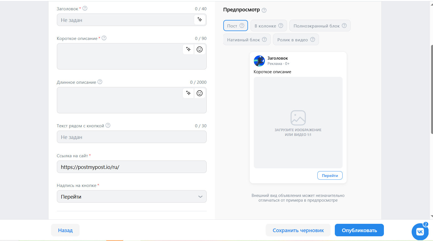The height and width of the screenshot is (241, 433).
Task: Open help icon next to Короткое описание label
Action: [104, 38]
